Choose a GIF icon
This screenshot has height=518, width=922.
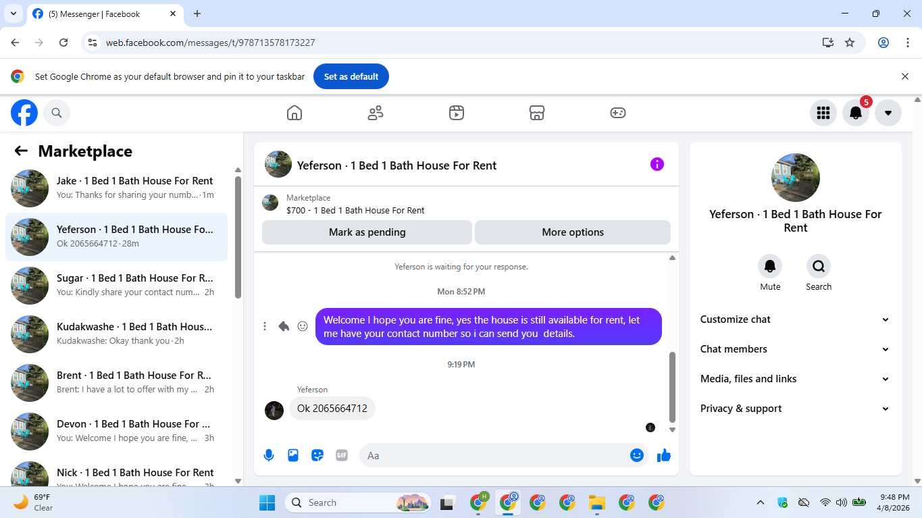(342, 455)
